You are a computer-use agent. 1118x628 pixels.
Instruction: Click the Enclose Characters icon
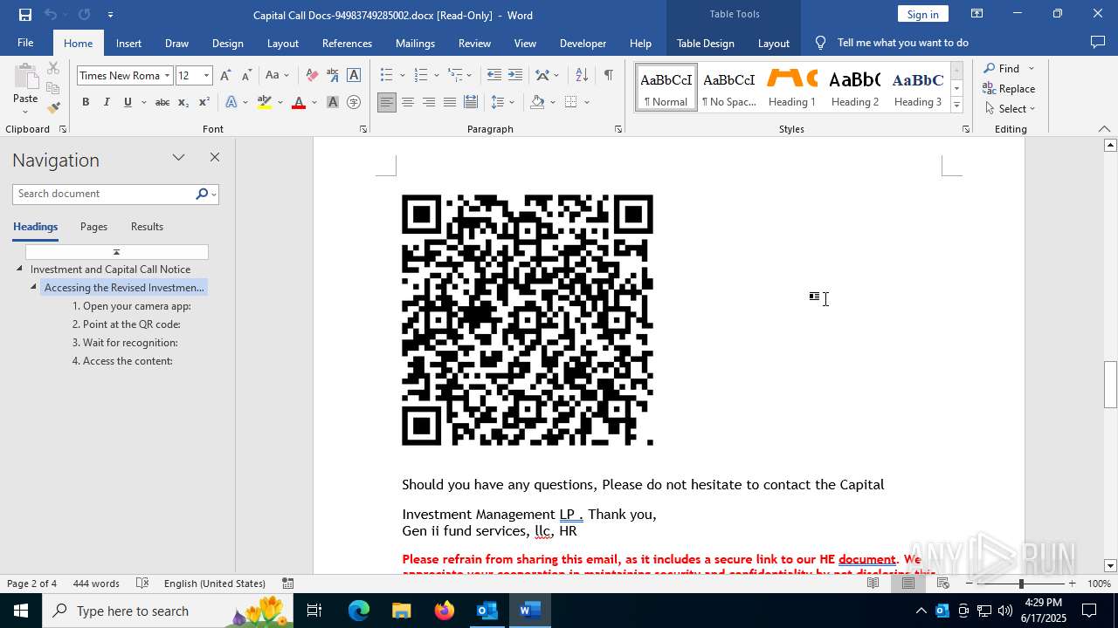coord(354,102)
